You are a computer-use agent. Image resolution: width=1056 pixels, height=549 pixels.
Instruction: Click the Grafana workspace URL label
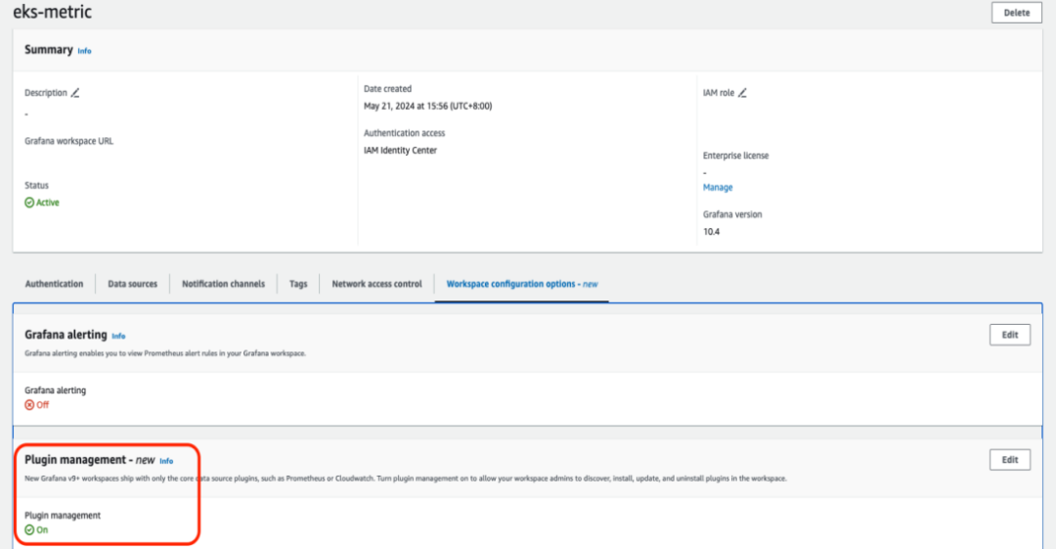pos(68,141)
